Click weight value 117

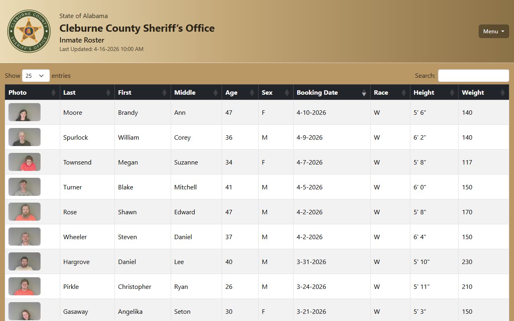pos(467,162)
